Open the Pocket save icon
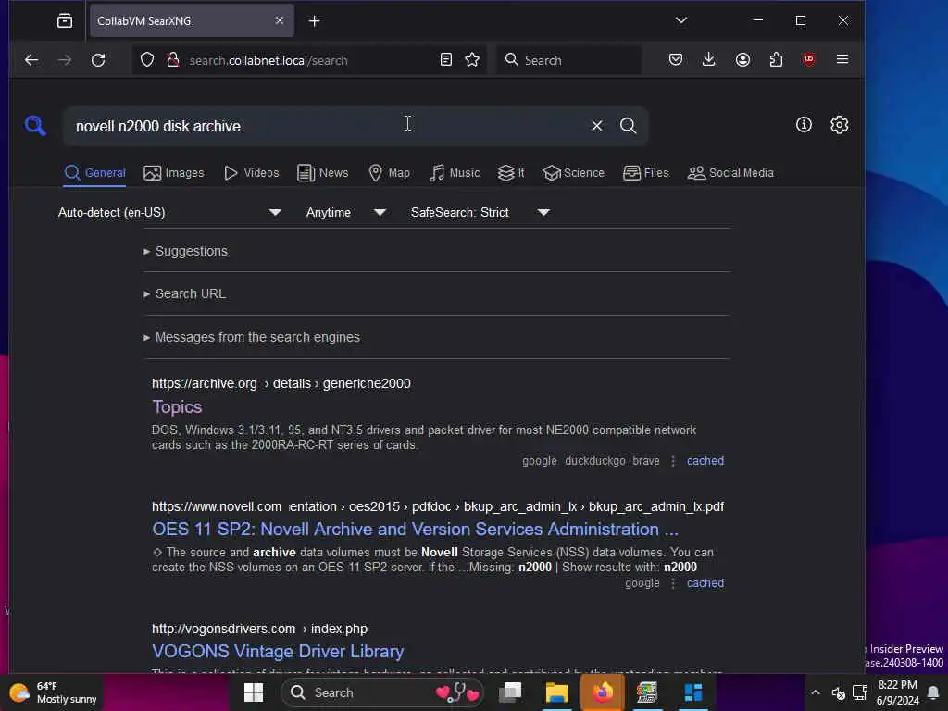 click(676, 59)
